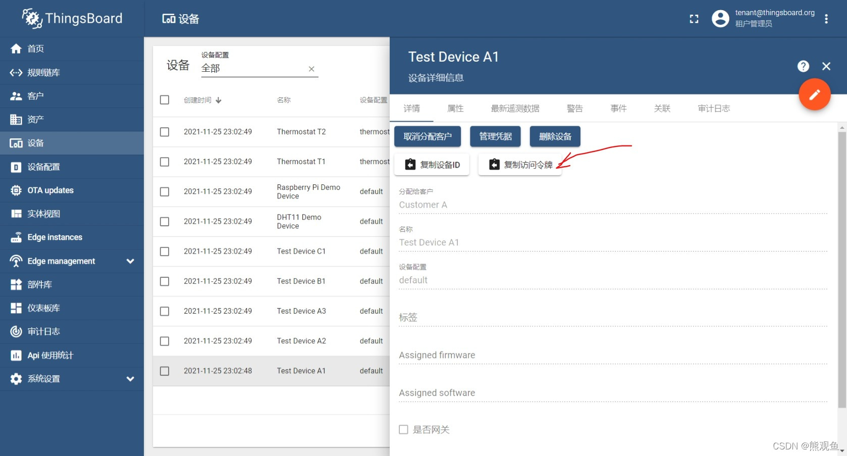Viewport: 847px width, 456px height.
Task: Open help via question mark icon
Action: pos(803,66)
